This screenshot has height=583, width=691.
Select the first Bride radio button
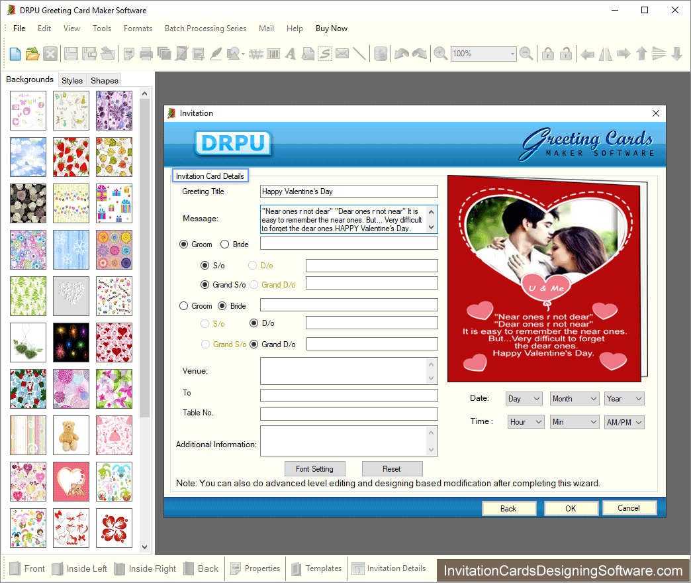pos(225,244)
